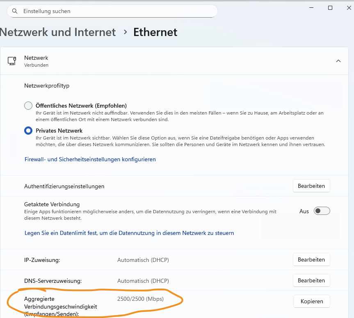Click the Ethernet page heading
The image size is (354, 318).
point(155,32)
